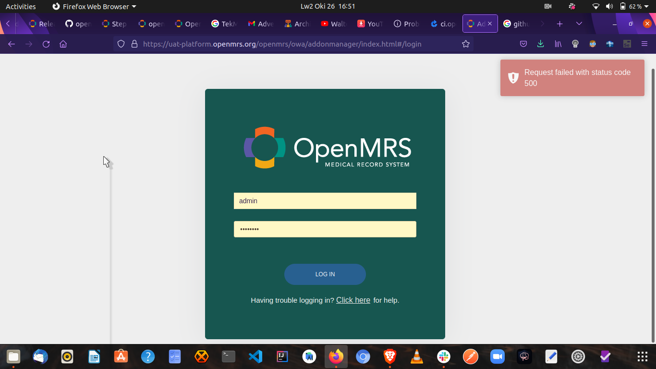Expand the list all tabs dropdown

coord(579,24)
